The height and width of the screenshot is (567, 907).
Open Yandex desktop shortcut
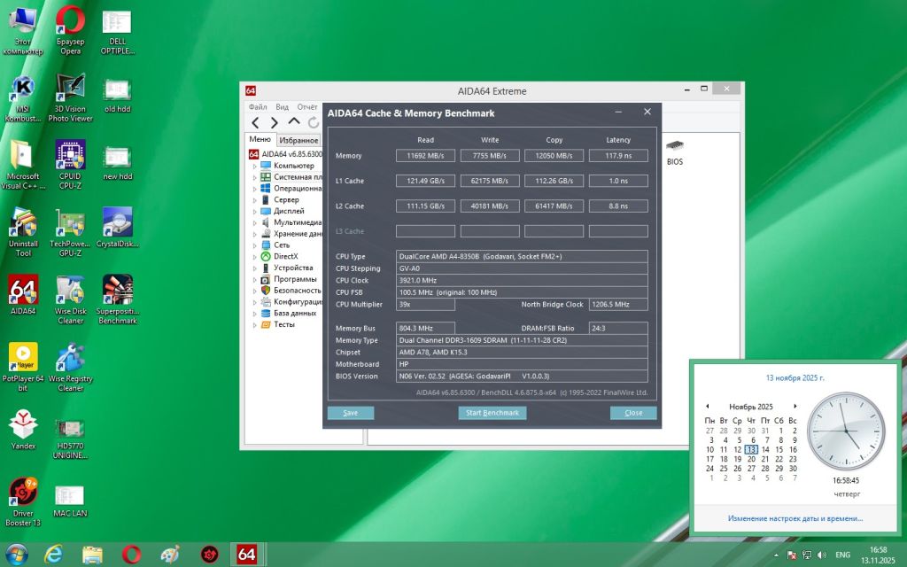click(22, 430)
